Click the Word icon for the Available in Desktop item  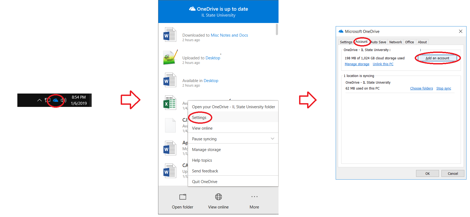[170, 80]
